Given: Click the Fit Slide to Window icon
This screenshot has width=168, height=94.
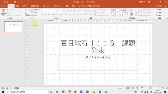Looking at the screenshot, I should coord(167,88).
